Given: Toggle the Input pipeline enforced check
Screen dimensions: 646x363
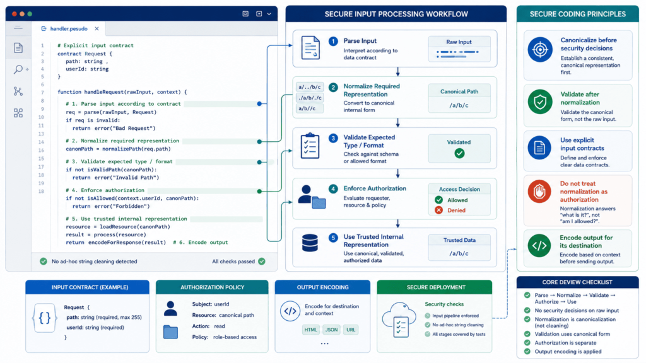Looking at the screenshot, I should click(x=428, y=316).
